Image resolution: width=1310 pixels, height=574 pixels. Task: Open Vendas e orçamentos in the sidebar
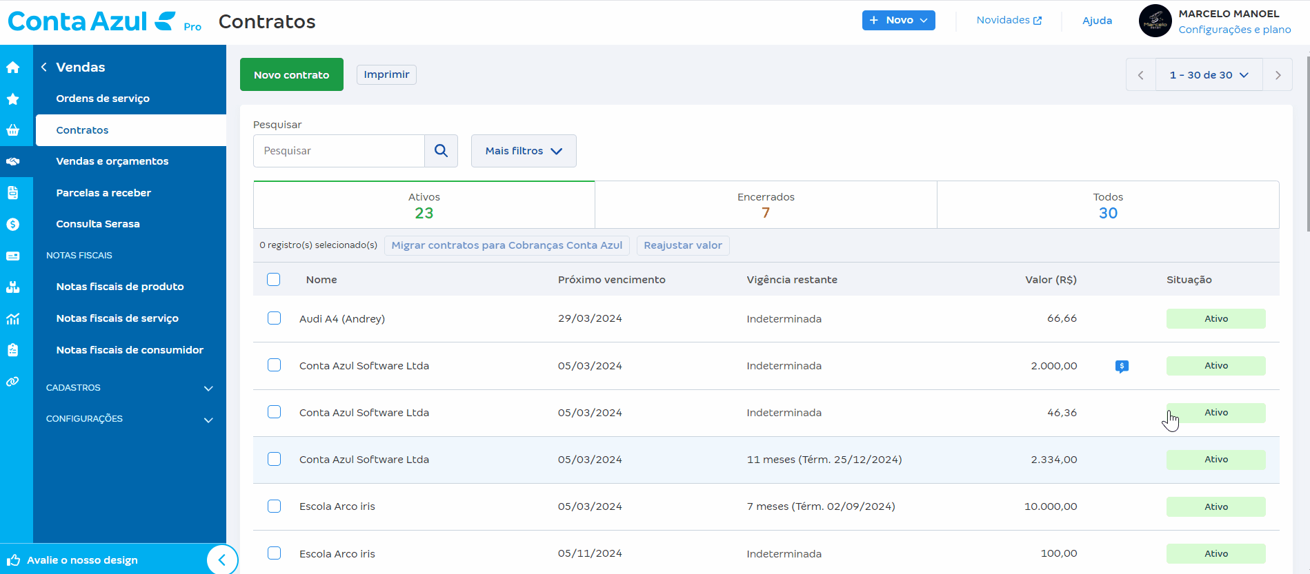(x=112, y=161)
